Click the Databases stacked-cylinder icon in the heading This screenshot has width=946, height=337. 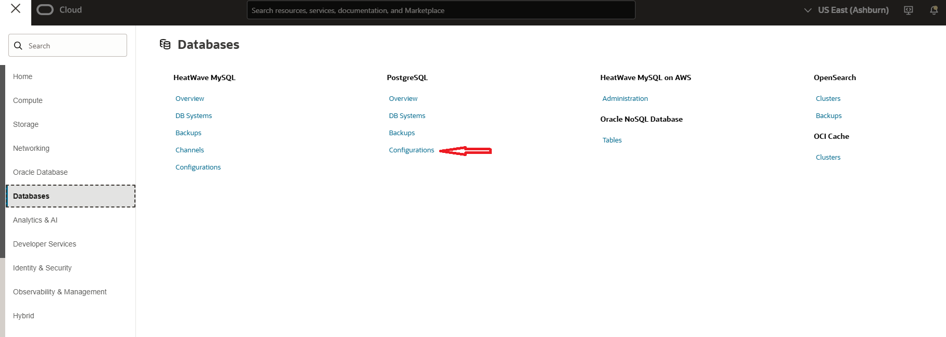coord(165,44)
